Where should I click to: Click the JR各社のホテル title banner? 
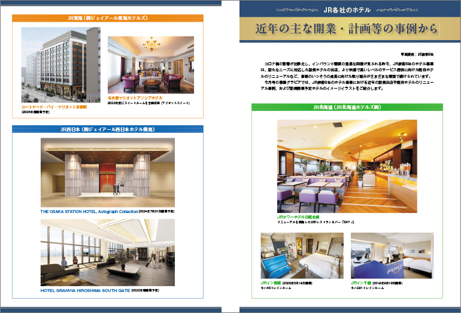pos(347,10)
